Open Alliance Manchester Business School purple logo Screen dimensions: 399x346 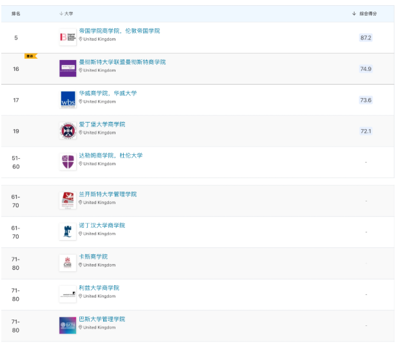point(68,68)
